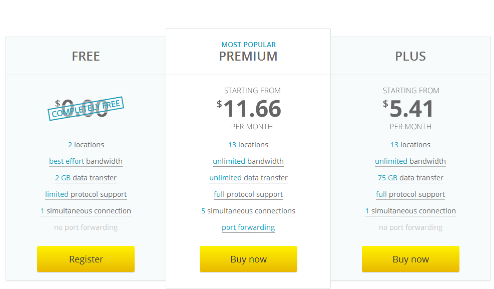The width and height of the screenshot is (494, 289).
Task: Click the $11.66 Premium price
Action: (x=249, y=109)
